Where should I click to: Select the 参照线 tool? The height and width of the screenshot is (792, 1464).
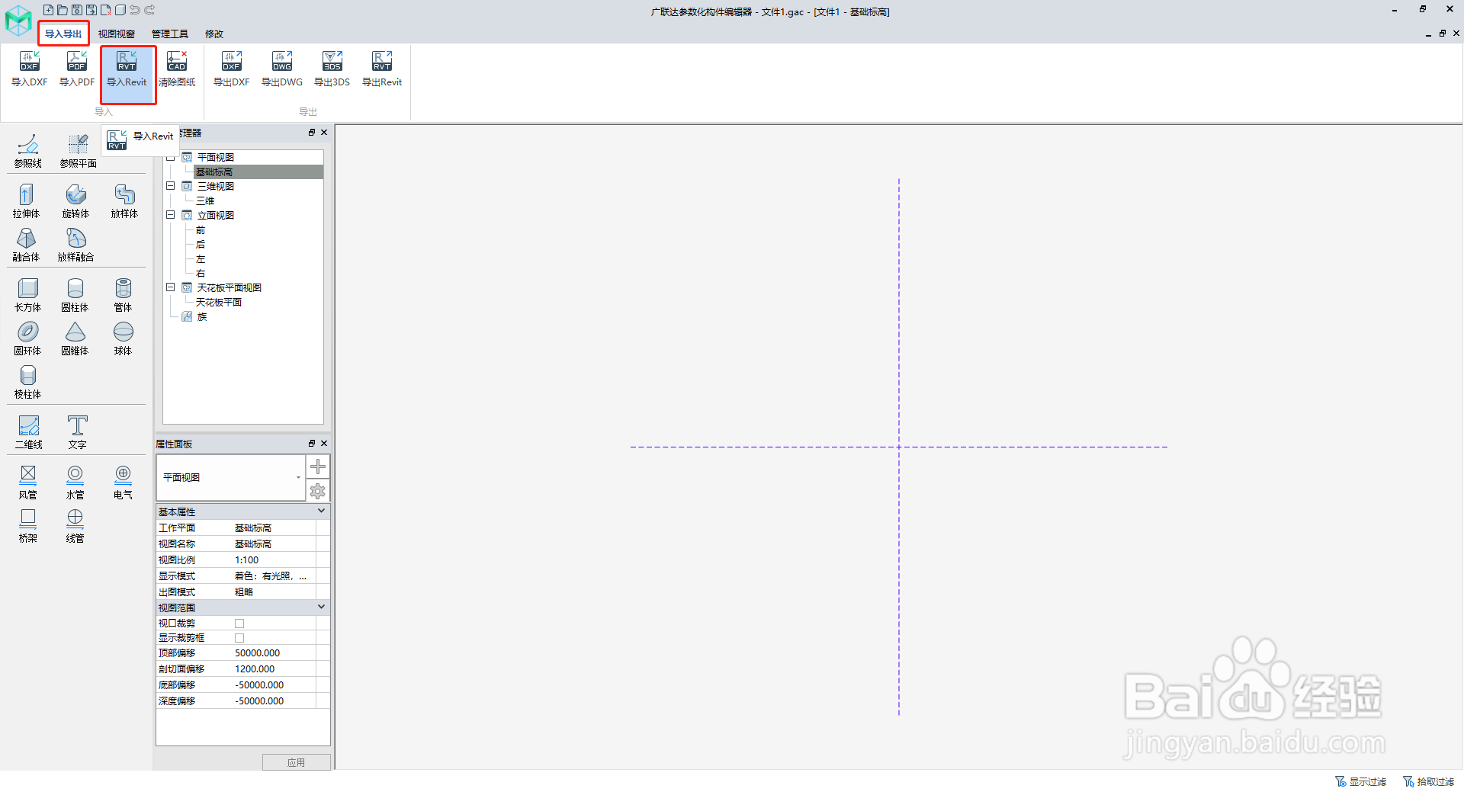[x=28, y=151]
